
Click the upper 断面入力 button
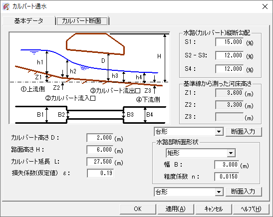(x=244, y=132)
